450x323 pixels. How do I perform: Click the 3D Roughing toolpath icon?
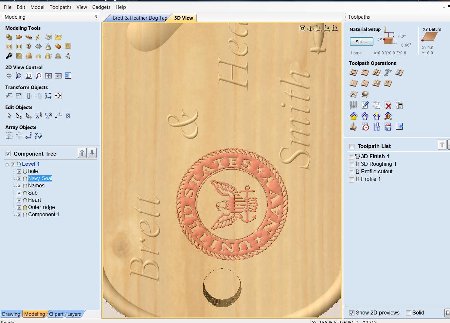point(353,94)
